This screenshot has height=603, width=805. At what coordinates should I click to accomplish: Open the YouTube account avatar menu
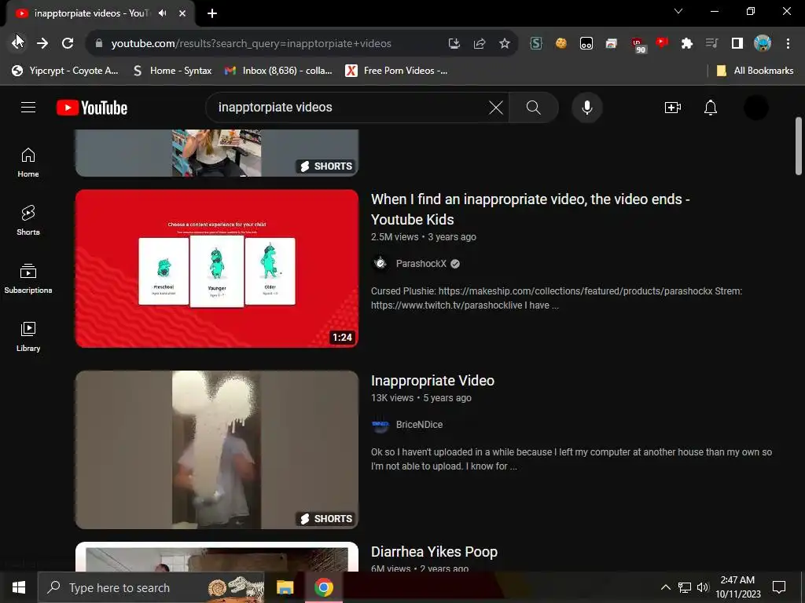[755, 107]
